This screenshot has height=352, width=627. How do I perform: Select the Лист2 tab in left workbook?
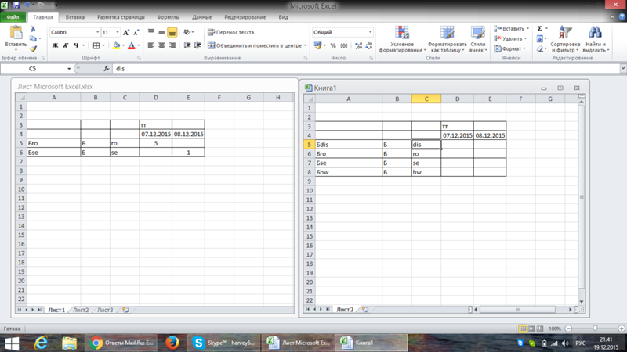pyautogui.click(x=81, y=310)
